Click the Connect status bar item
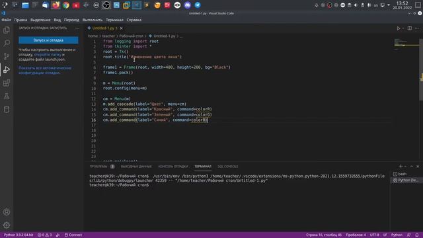Viewport: 423px width, 238px height. click(73, 235)
